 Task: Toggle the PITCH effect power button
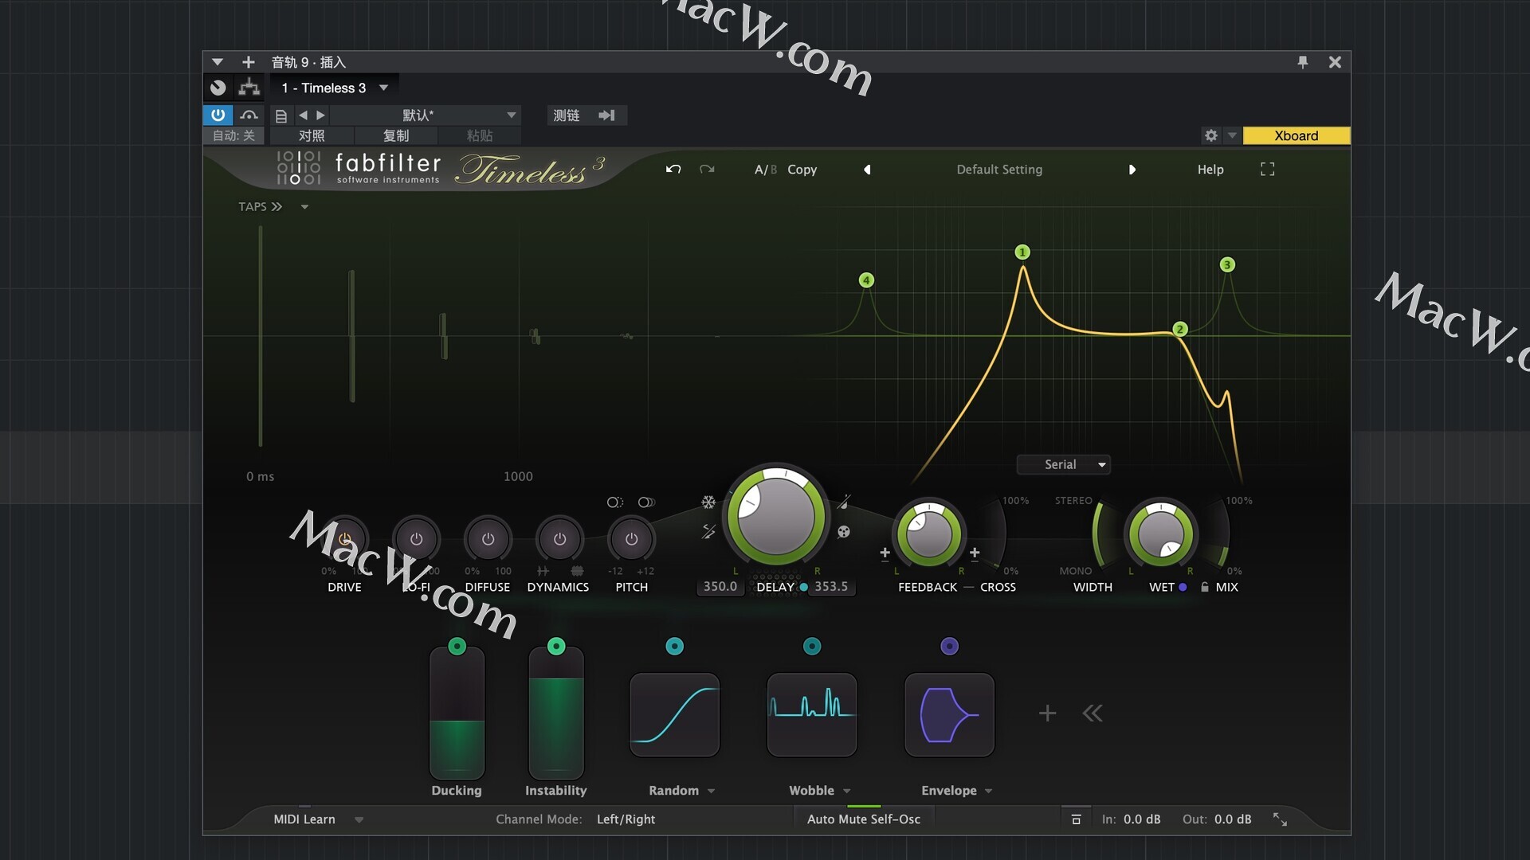click(x=631, y=539)
